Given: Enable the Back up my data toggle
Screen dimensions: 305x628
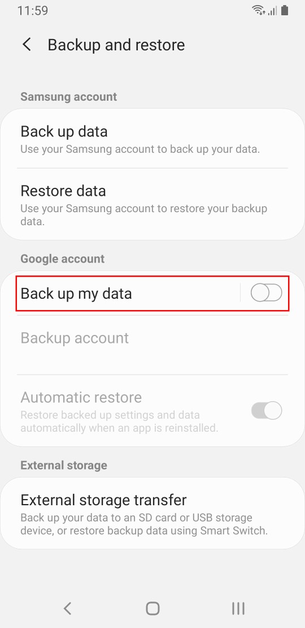Looking at the screenshot, I should (266, 293).
